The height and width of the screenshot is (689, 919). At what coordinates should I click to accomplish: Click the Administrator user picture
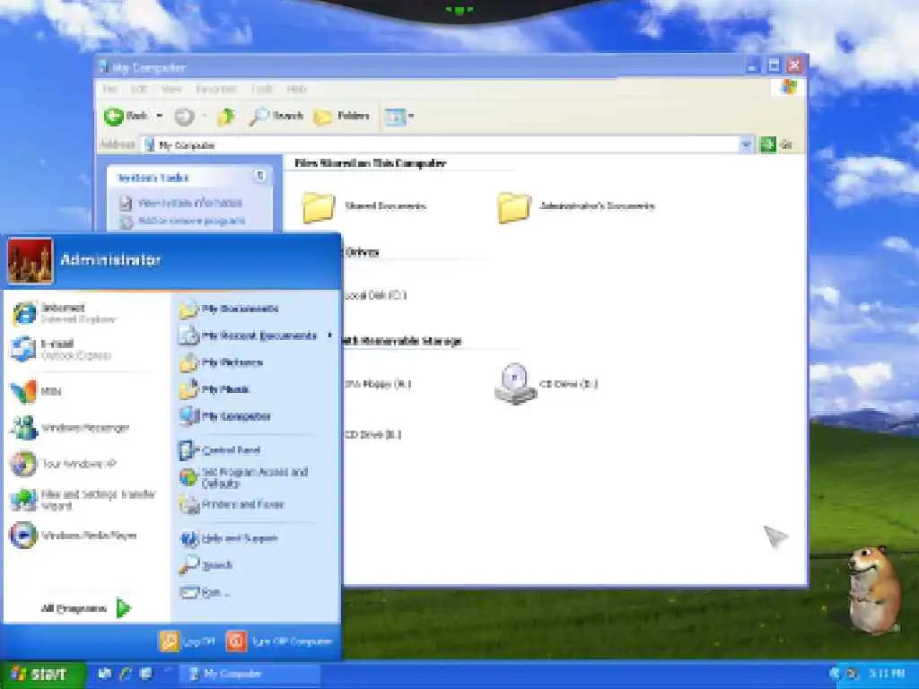click(x=31, y=261)
